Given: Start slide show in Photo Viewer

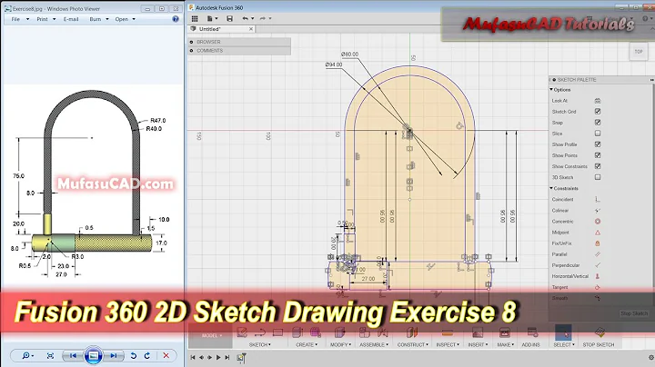Looking at the screenshot, I should click(93, 356).
